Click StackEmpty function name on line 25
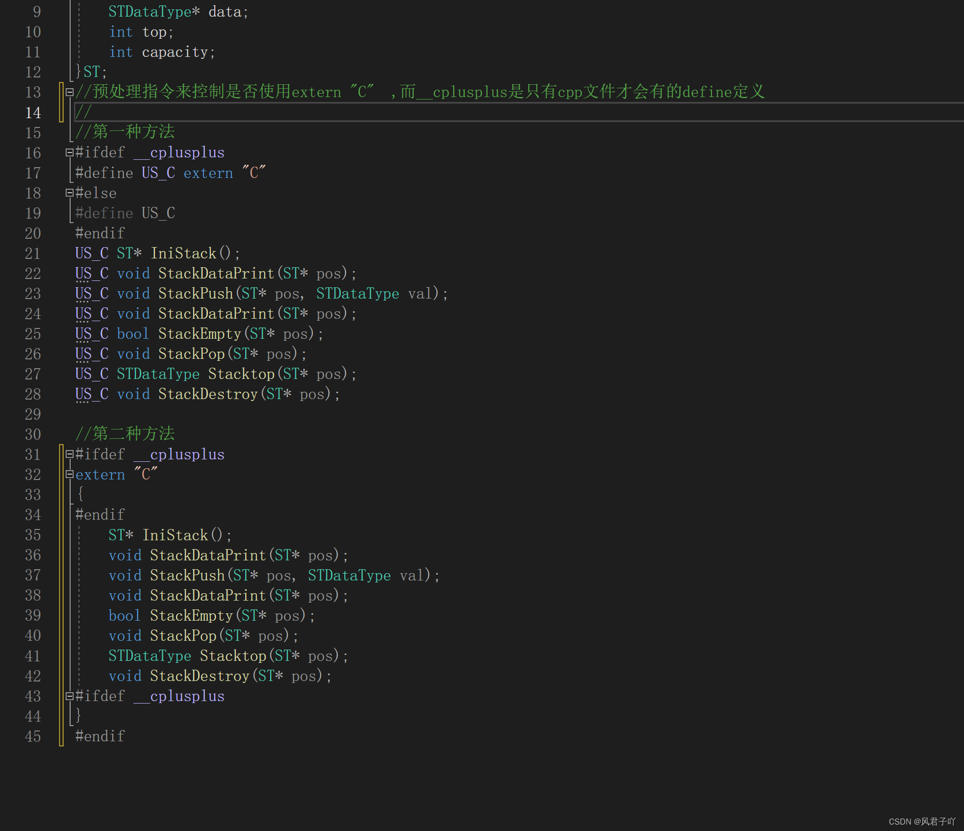964x831 pixels. [200, 334]
